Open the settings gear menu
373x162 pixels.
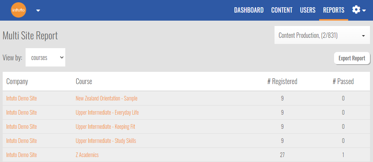[358, 10]
